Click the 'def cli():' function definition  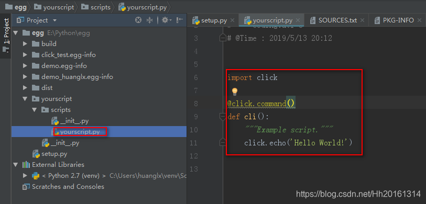[x=248, y=117]
